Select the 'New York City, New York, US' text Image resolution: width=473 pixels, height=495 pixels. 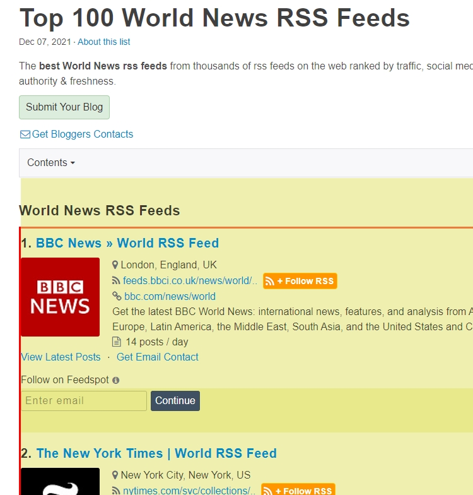pos(185,475)
